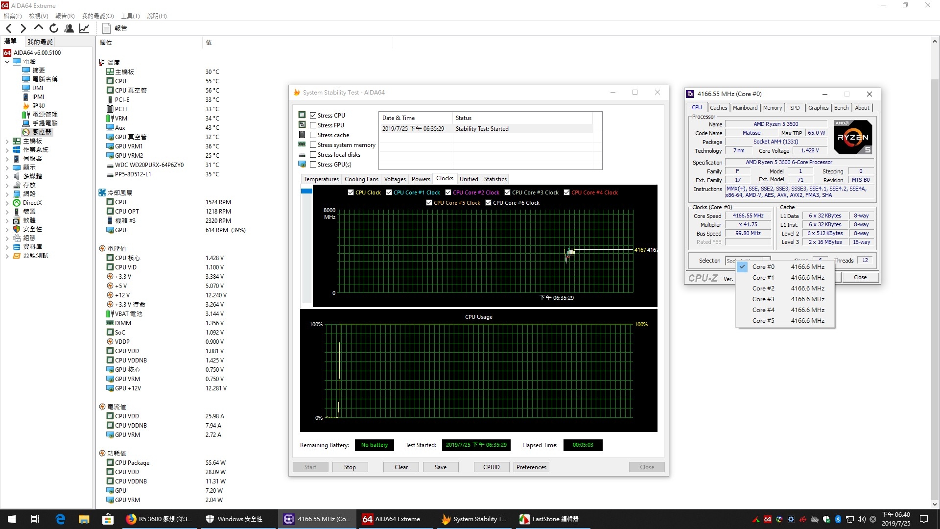940x529 pixels.
Task: Open the 檔案(F) menu
Action: [13, 16]
